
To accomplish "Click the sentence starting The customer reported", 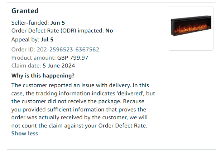I will tap(71, 85).
